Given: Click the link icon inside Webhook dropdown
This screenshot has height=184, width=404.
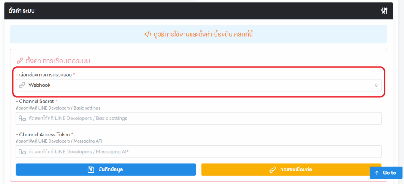Looking at the screenshot, I should pos(22,85).
